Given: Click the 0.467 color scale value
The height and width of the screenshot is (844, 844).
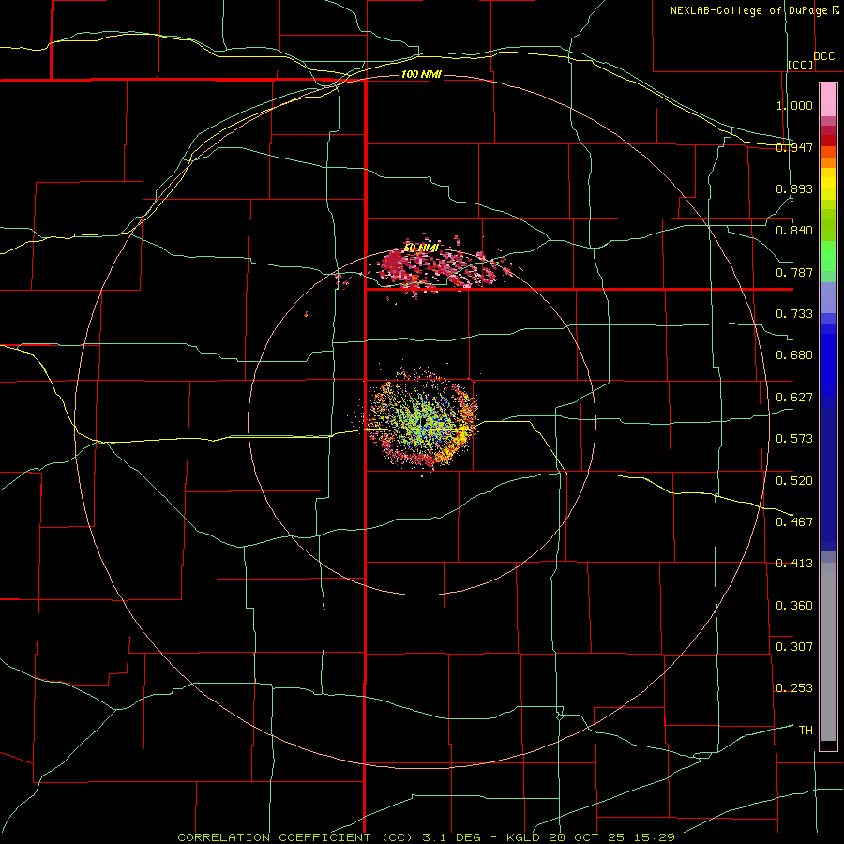Looking at the screenshot, I should [x=794, y=521].
